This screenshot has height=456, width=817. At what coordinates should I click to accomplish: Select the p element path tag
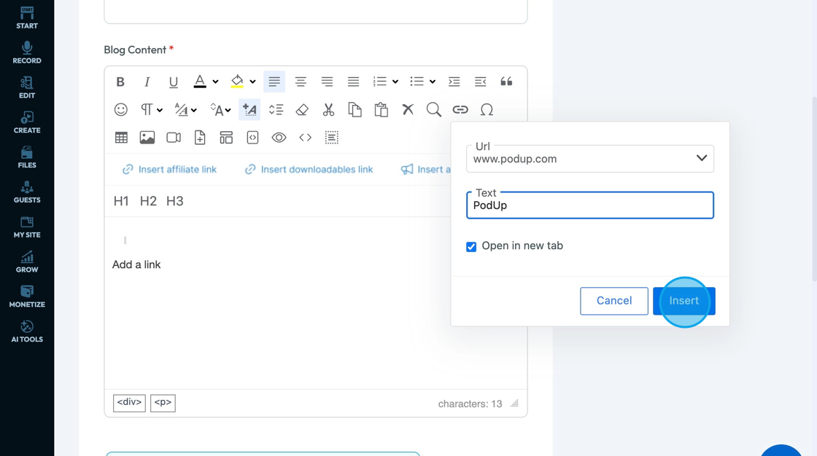click(x=163, y=402)
